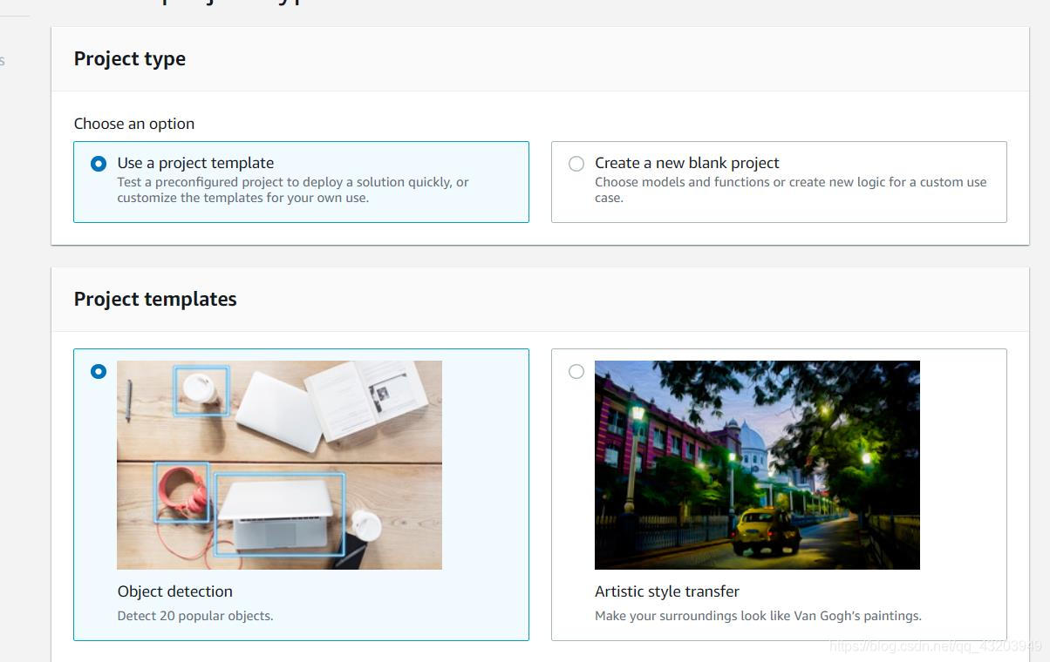
Task: Select the 'Create a new blank project' radio button
Action: pyautogui.click(x=576, y=164)
